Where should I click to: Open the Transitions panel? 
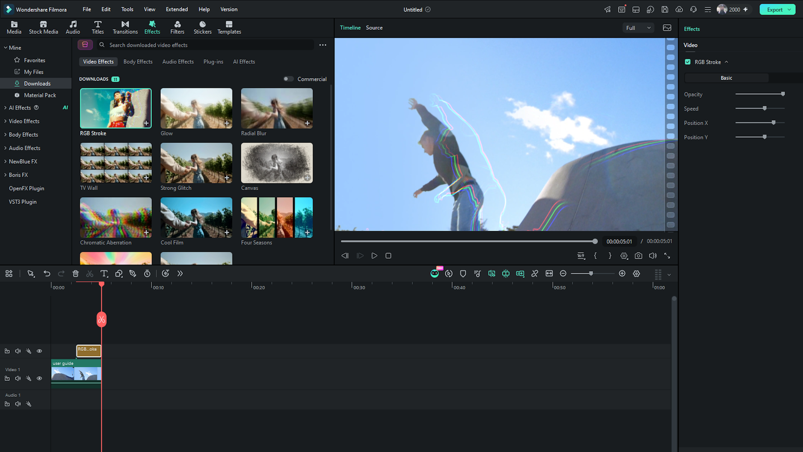(125, 27)
